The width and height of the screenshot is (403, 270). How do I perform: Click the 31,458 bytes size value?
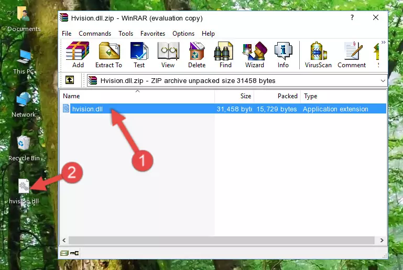(x=234, y=109)
